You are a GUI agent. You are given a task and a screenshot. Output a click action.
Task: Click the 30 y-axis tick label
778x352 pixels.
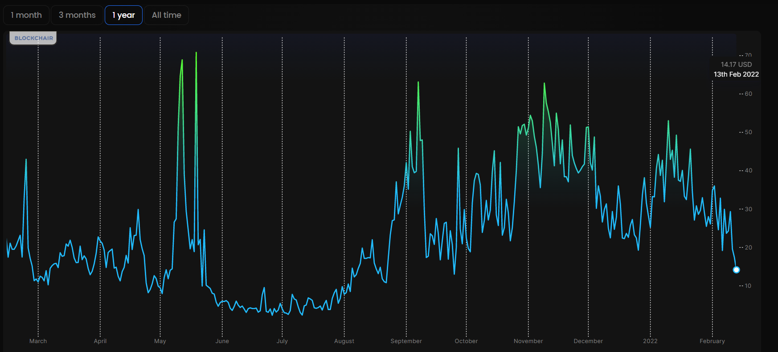(748, 209)
